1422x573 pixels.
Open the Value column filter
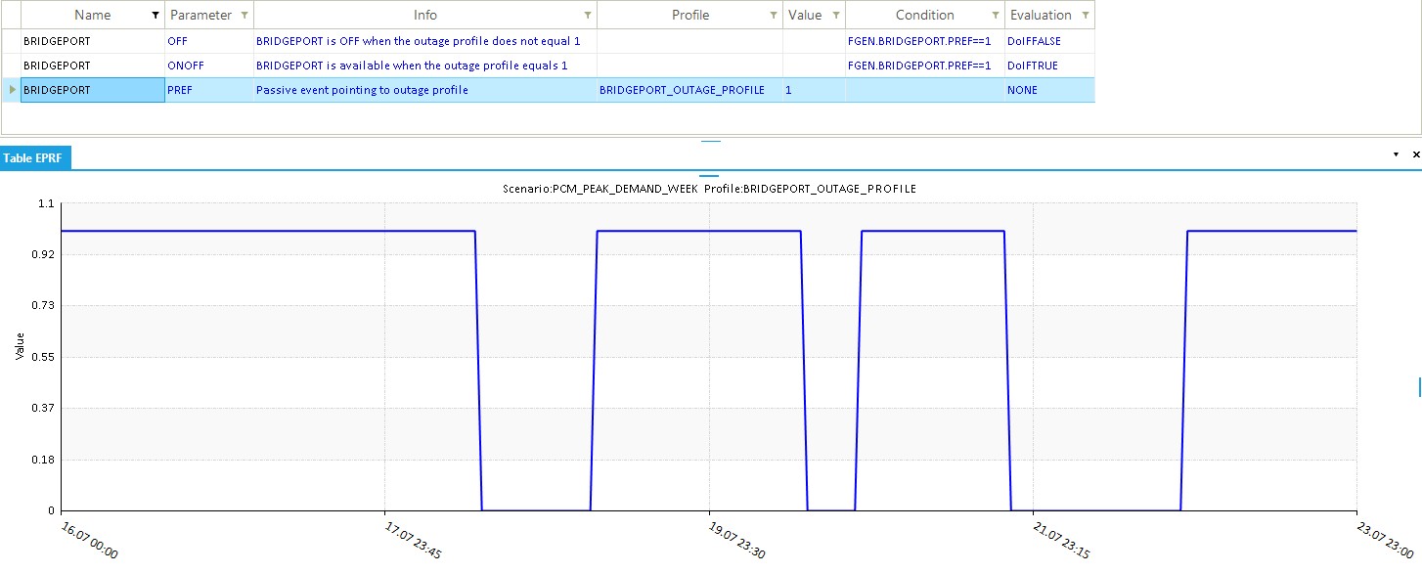(x=836, y=16)
